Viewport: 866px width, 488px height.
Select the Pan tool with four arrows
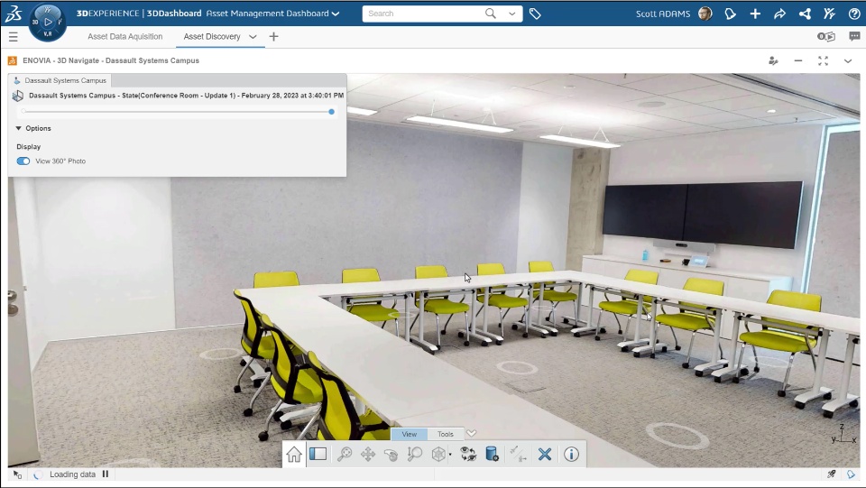coord(368,455)
